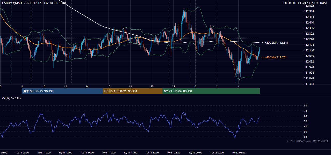Screen dimensions: 331x155
Task: Select the Tokyo 08:00-15:30 JST session bar
Action: (62, 91)
